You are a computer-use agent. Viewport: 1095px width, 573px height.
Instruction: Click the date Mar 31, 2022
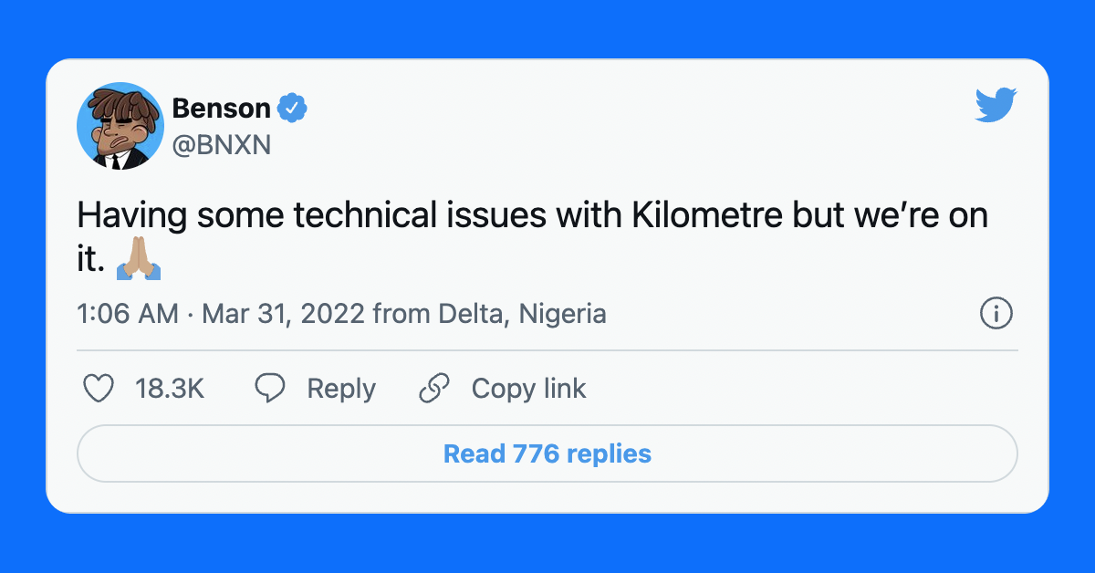click(284, 315)
